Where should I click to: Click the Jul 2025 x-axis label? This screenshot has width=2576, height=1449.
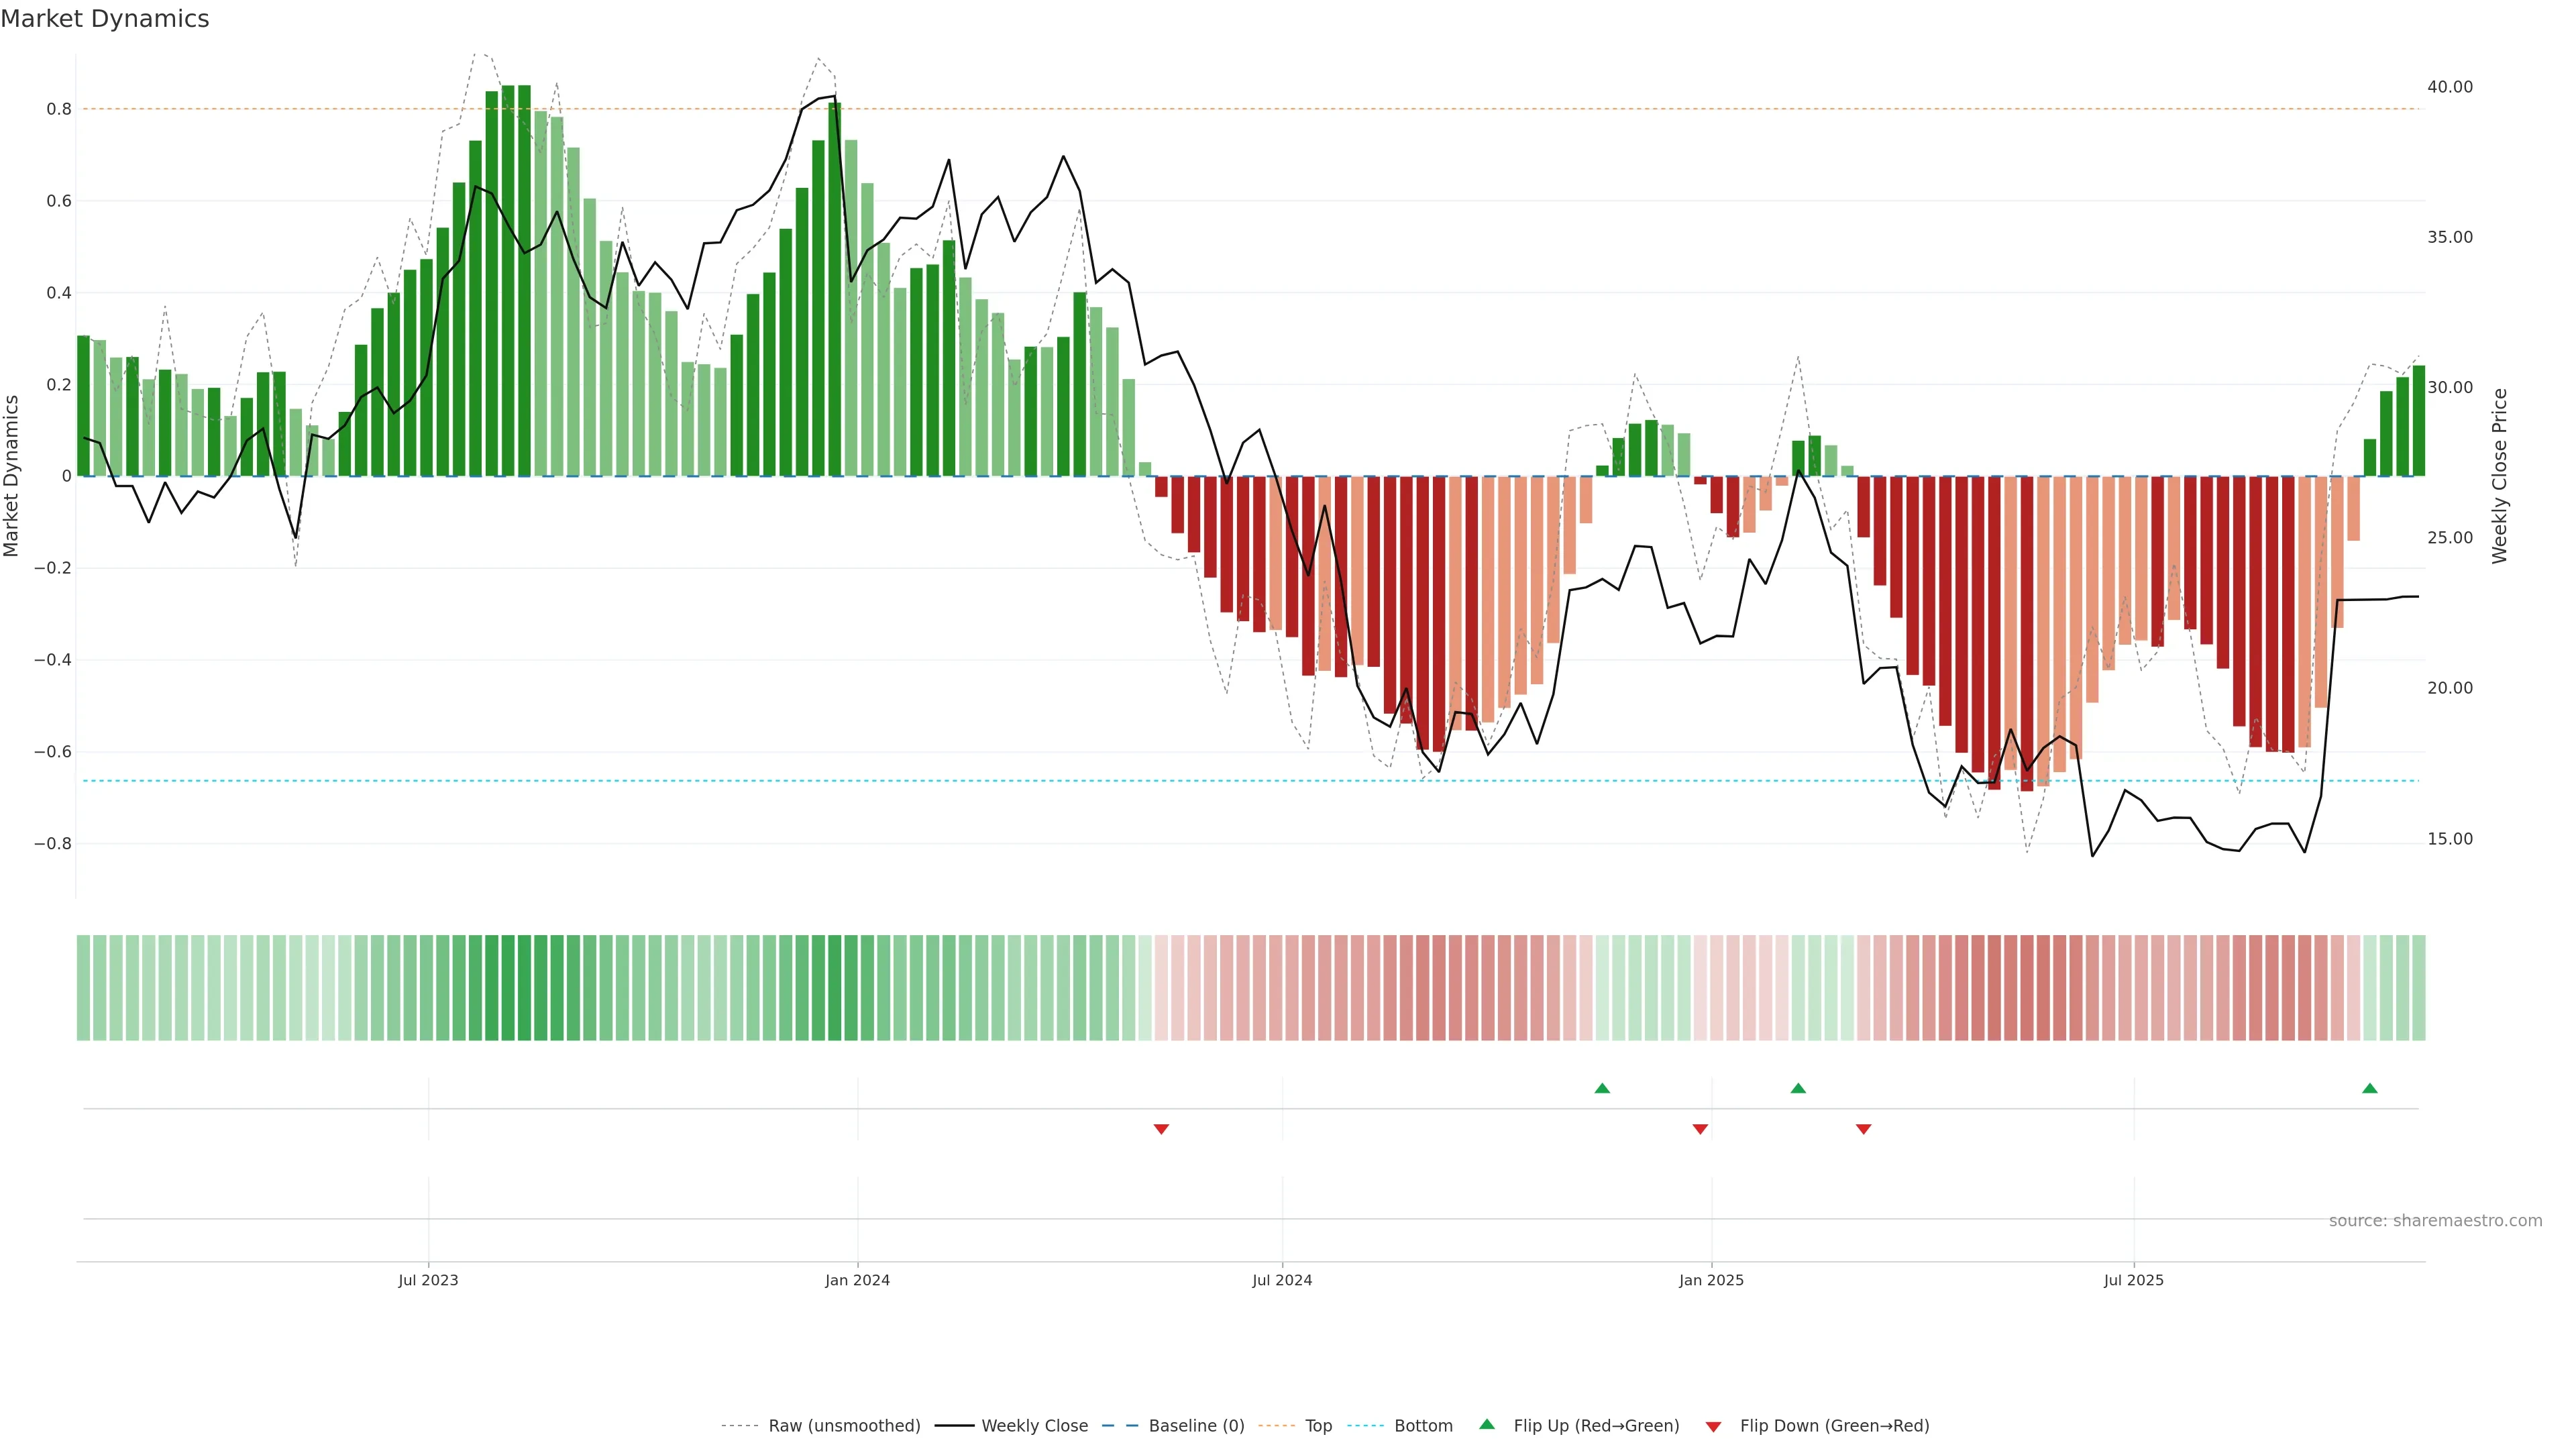click(x=2133, y=1280)
